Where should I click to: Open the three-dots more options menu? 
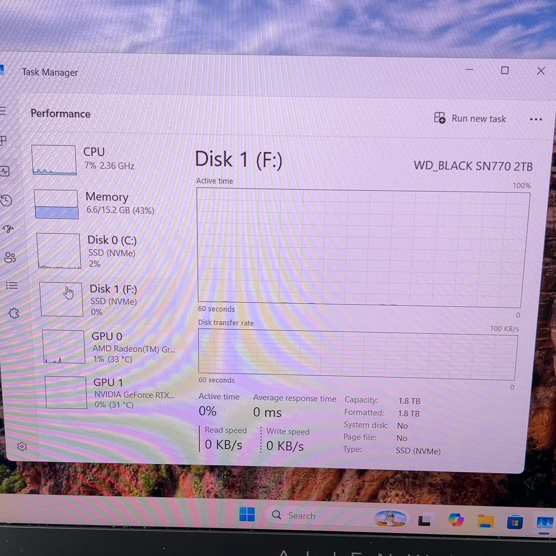(536, 119)
